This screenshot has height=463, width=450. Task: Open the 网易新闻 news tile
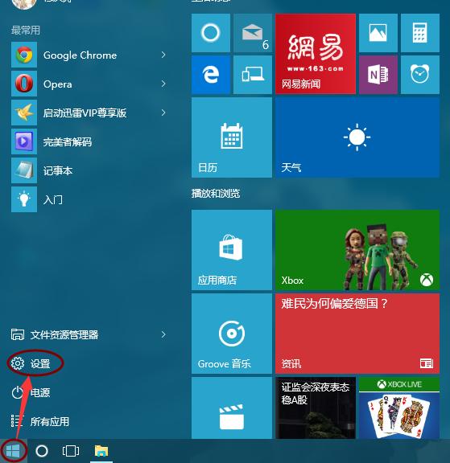[x=316, y=54]
